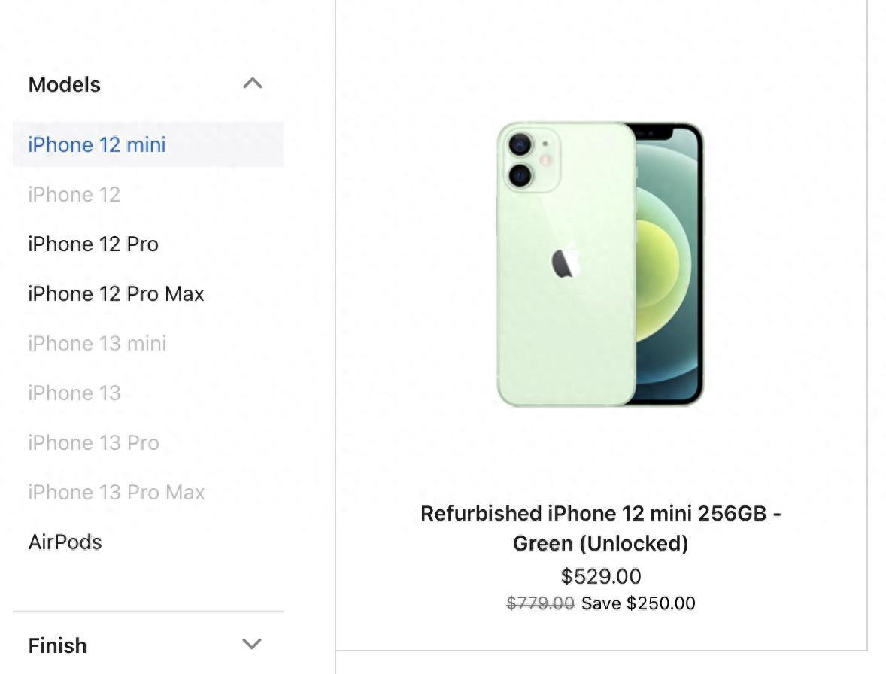This screenshot has height=674, width=886.
Task: Click the iPhone 13 mini filter option
Action: pos(96,343)
